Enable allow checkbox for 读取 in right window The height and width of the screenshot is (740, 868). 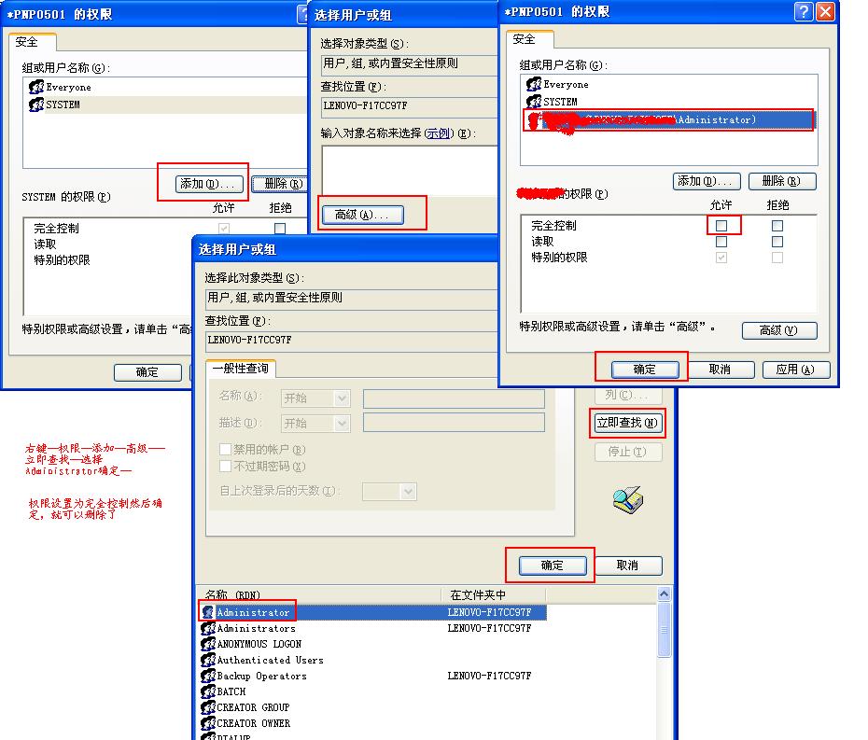721,242
